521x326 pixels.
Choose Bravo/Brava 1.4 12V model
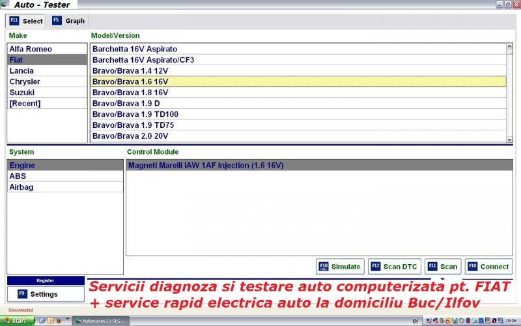coord(298,71)
